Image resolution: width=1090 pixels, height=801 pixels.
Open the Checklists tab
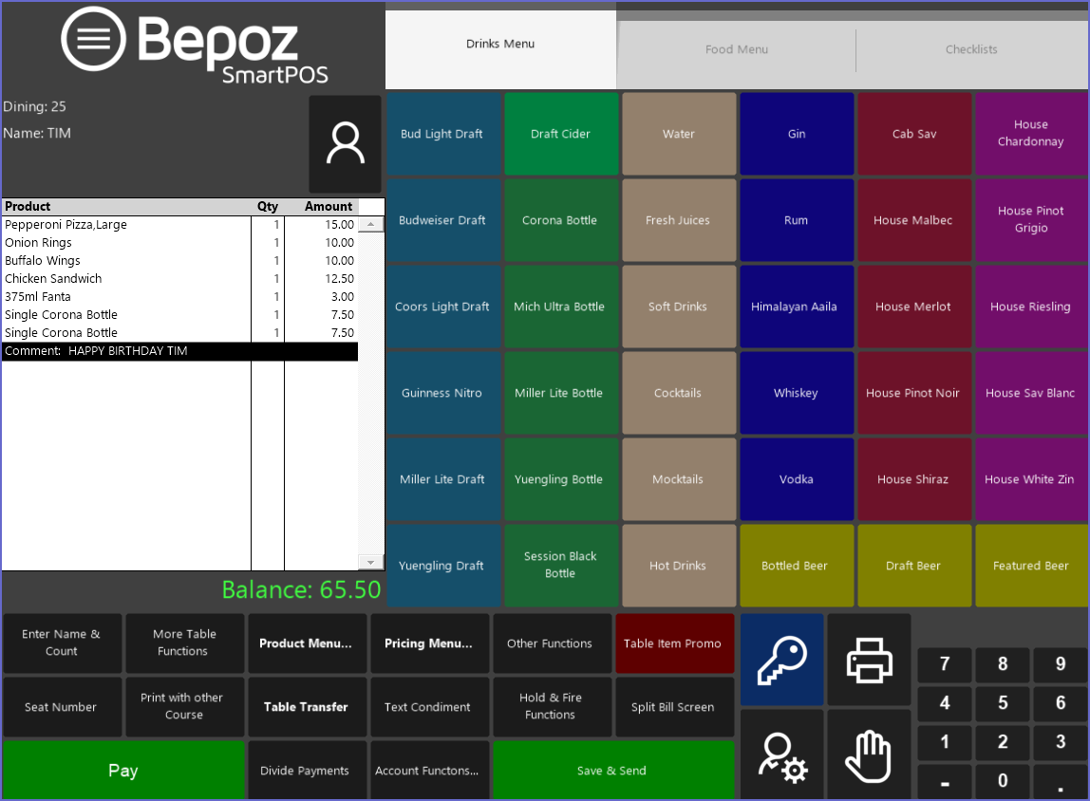971,50
